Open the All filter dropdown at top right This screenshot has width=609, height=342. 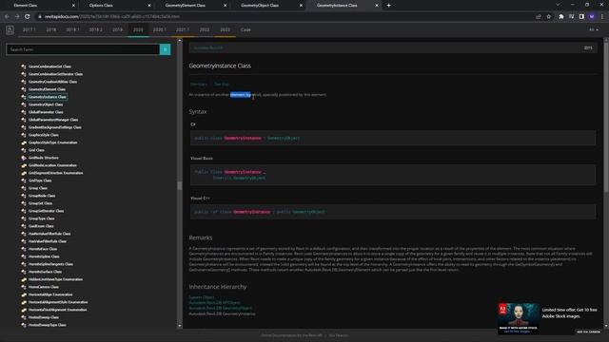pos(594,29)
